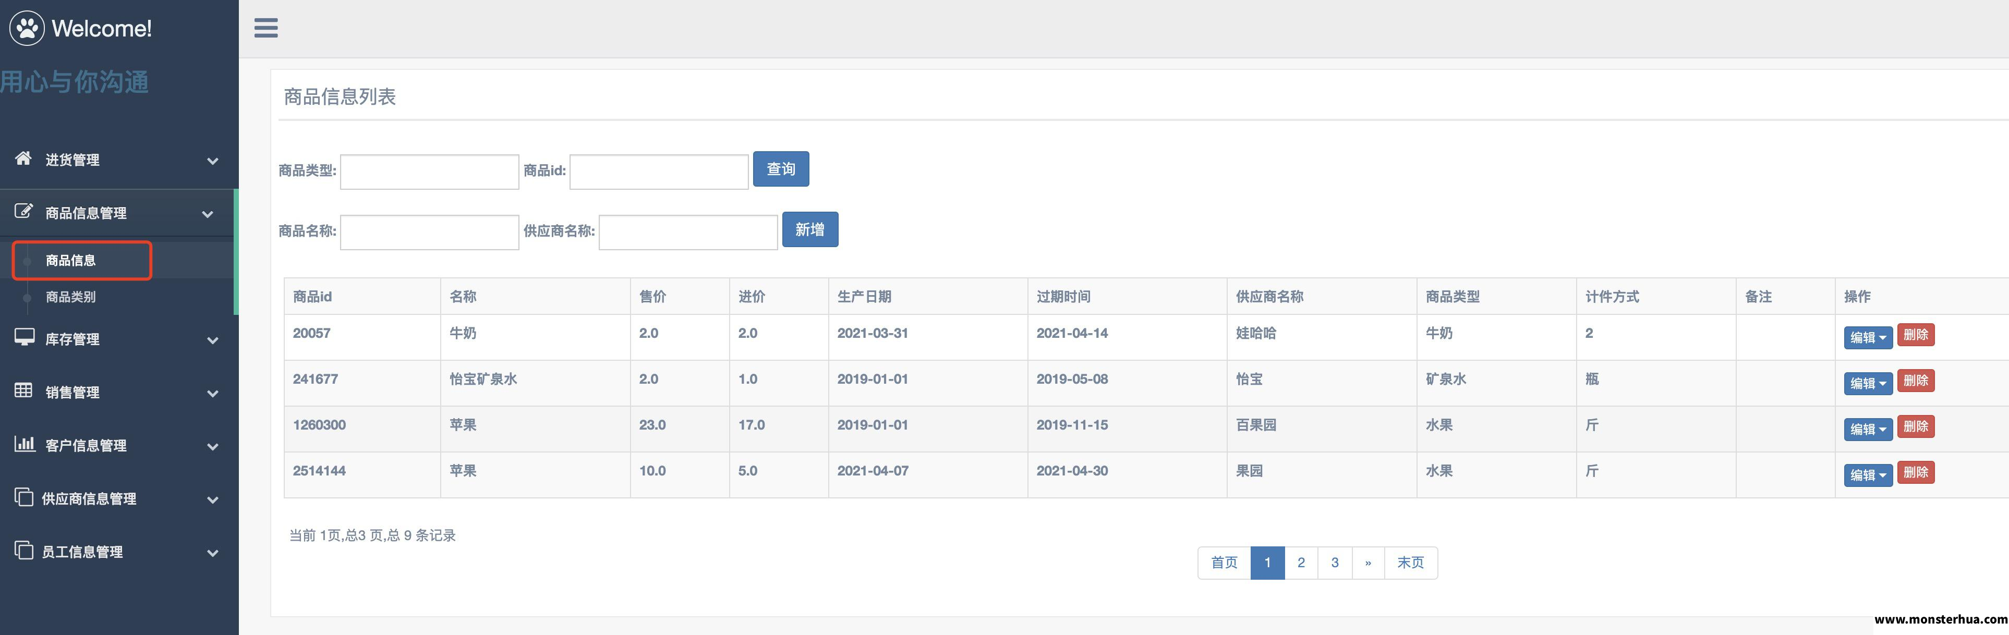Screen dimensions: 2009x635
Task: Focus the 商品id input field
Action: [x=659, y=172]
